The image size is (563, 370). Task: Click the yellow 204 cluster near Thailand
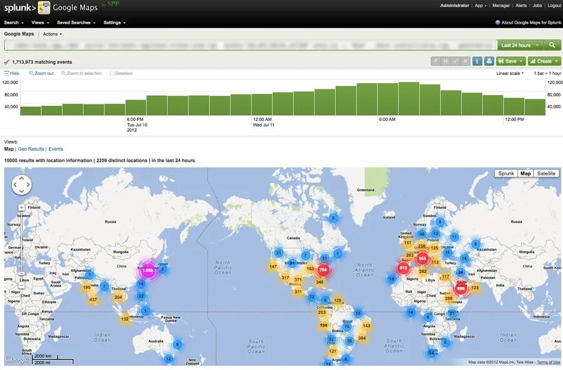click(118, 297)
